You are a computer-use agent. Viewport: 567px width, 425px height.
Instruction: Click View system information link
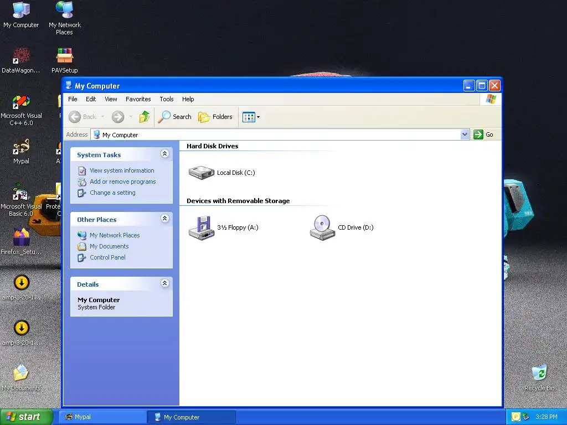(122, 170)
